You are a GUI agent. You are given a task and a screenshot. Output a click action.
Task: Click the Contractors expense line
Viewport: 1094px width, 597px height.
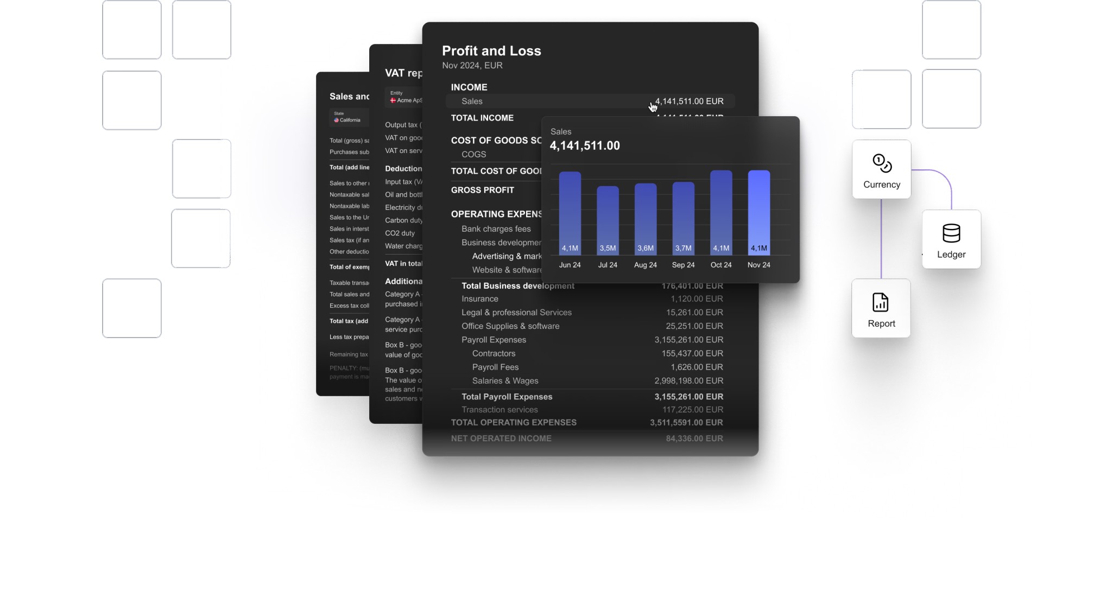(x=494, y=353)
